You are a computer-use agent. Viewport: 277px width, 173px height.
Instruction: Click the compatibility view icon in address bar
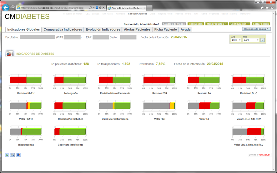point(97,8)
